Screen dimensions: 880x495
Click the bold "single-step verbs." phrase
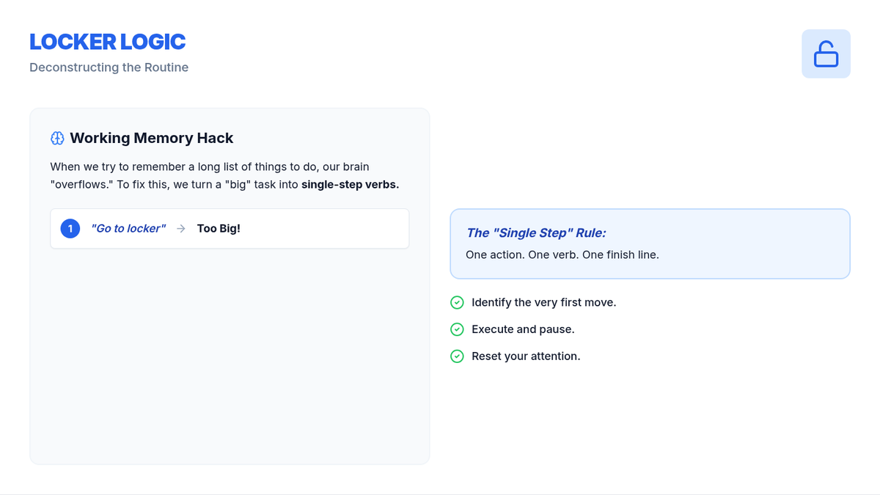[x=350, y=184]
